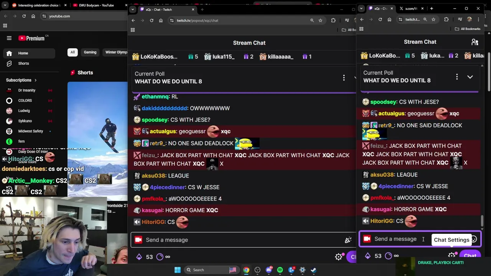
Task: Close the 'Interesting celebration choice' tab
Action: (x=65, y=5)
